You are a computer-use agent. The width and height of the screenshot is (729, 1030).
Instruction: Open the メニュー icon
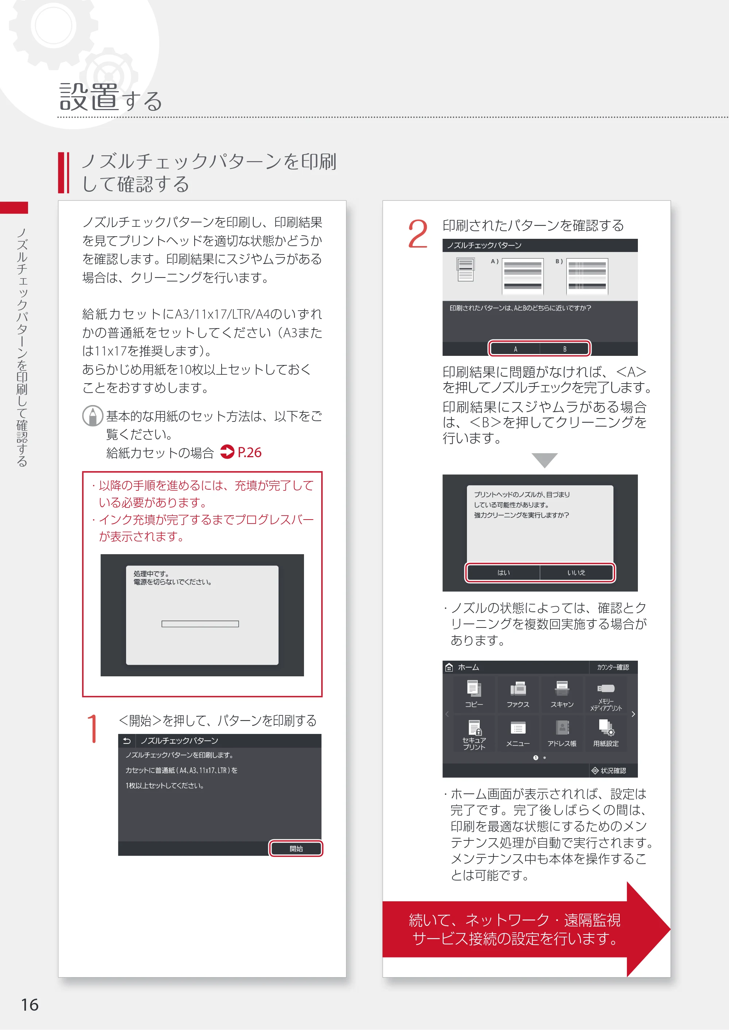pos(518,734)
